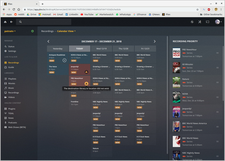225x161 pixels.
Task: Open 8 O'Clock News on Fri 12/21
Action: point(145,139)
